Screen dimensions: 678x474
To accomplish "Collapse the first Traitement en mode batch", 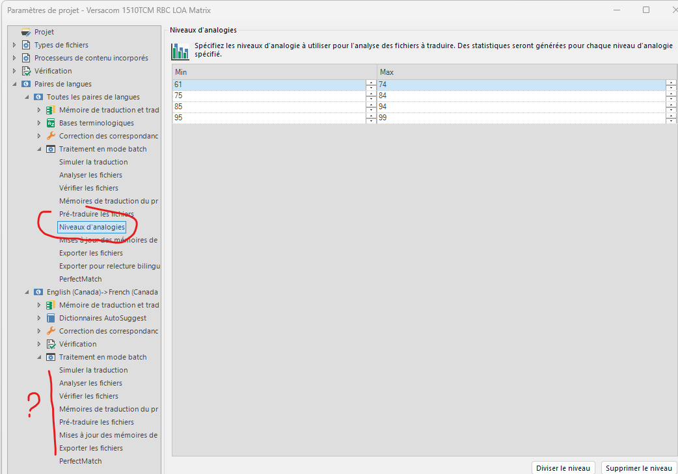I will [x=39, y=149].
